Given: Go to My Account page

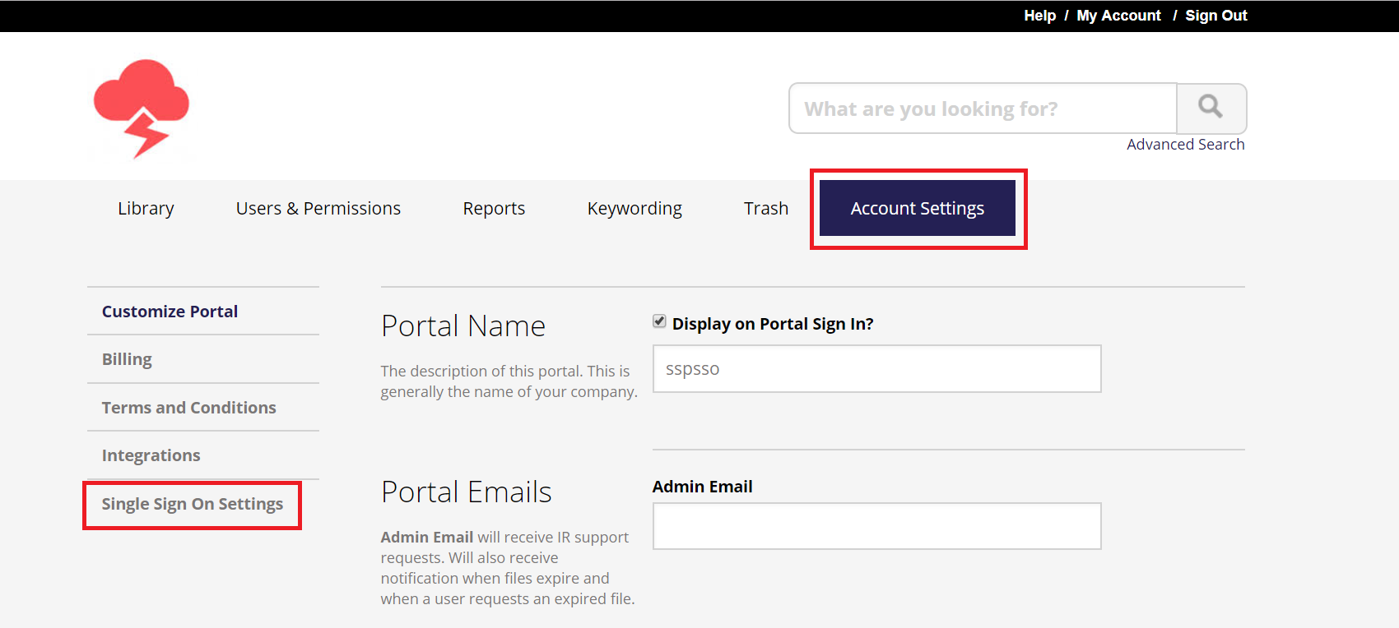Looking at the screenshot, I should [x=1118, y=16].
